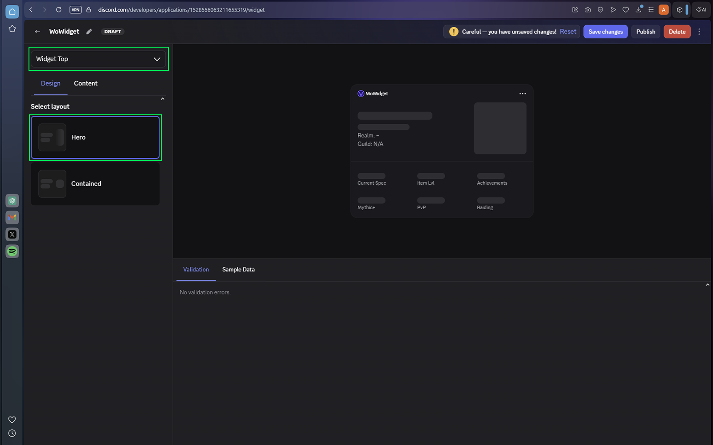713x445 pixels.
Task: Open the Validation tab
Action: [196, 270]
